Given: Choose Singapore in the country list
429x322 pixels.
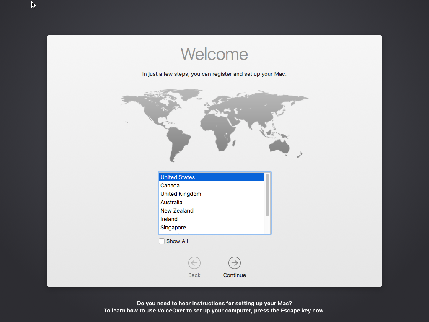Looking at the screenshot, I should pos(173,227).
